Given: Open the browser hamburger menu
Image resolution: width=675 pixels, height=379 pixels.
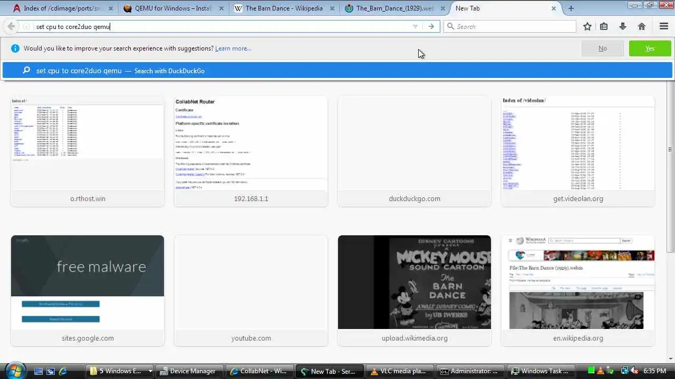Looking at the screenshot, I should click(664, 26).
